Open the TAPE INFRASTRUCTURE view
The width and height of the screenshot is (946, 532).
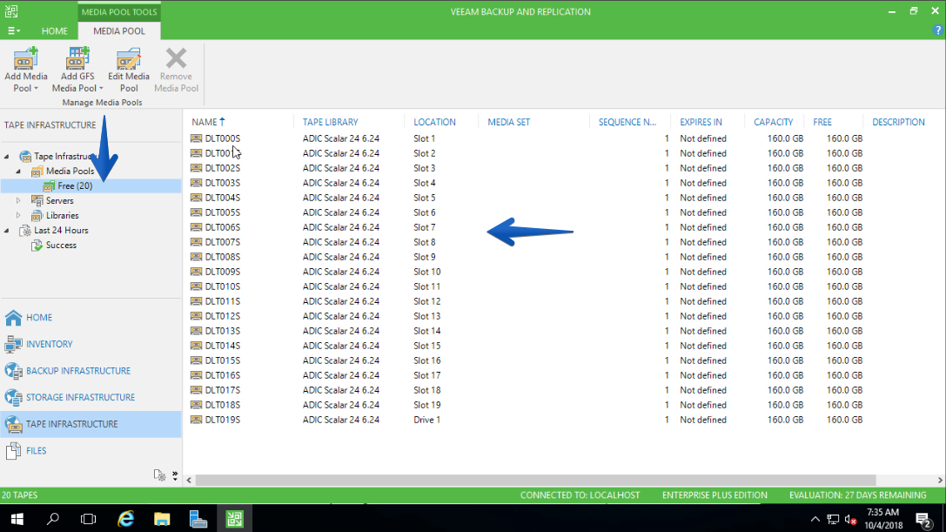[91, 424]
